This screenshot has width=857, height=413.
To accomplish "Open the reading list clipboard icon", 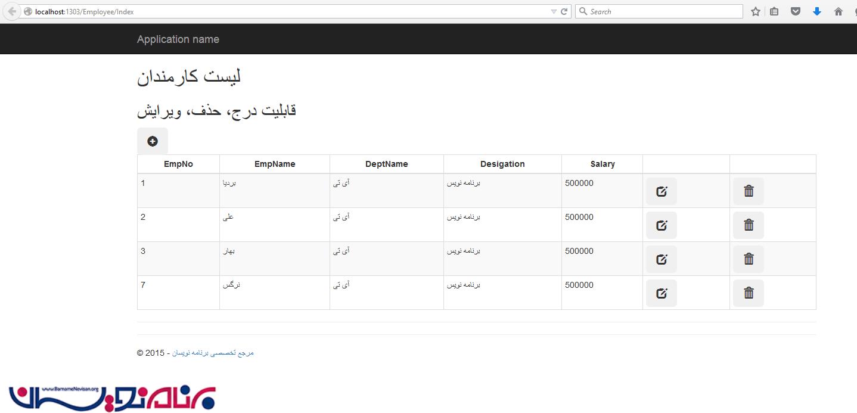I will tap(774, 11).
